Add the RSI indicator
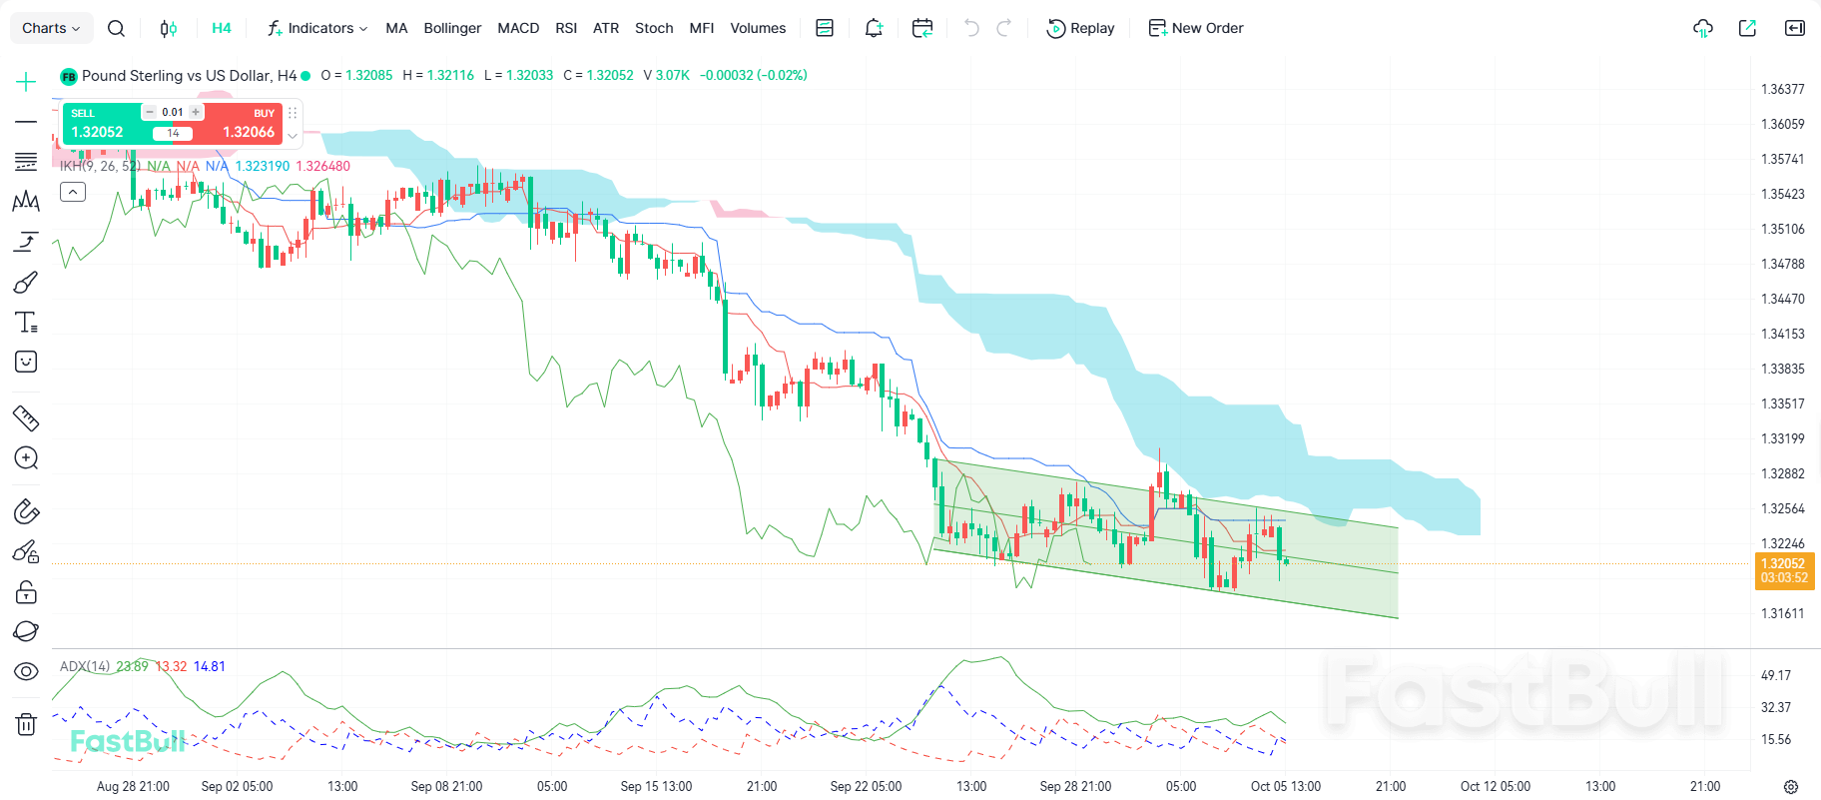This screenshot has height=800, width=1821. click(566, 28)
